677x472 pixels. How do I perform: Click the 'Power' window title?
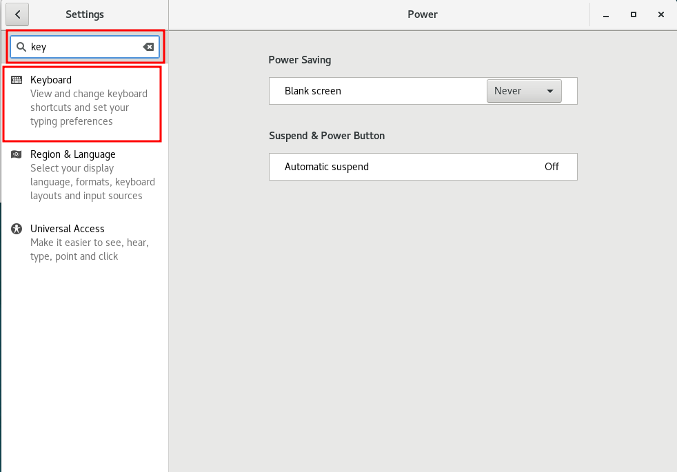click(x=423, y=14)
